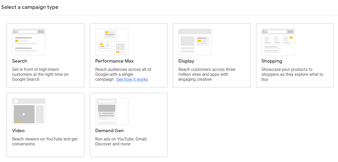
Task: Choose the Display campaign title
Action: point(186,61)
